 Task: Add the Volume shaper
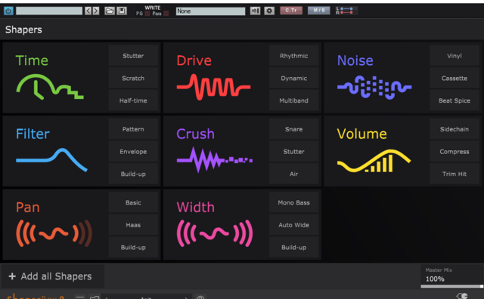[377, 151]
